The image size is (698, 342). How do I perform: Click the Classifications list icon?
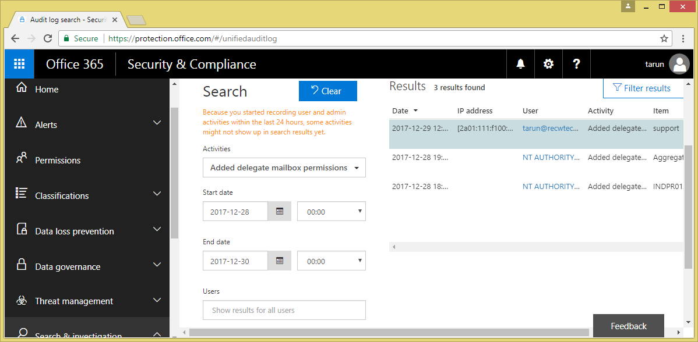21,193
